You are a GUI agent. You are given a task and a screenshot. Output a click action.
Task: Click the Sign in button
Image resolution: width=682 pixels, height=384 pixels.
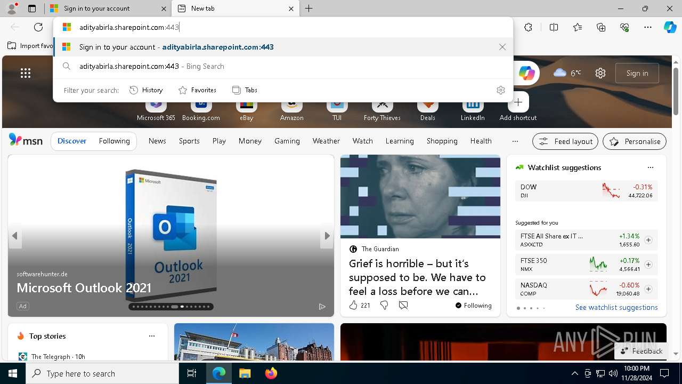click(637, 73)
